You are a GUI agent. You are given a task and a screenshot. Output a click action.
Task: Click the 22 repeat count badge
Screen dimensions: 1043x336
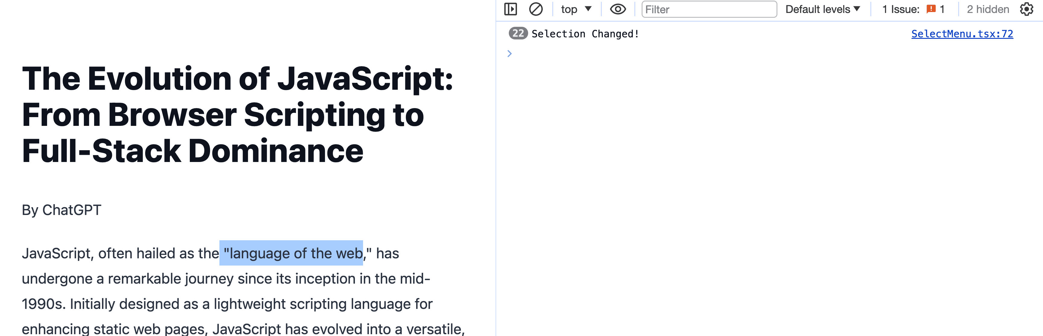click(518, 33)
